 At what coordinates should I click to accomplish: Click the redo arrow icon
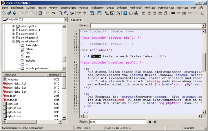coord(53,13)
